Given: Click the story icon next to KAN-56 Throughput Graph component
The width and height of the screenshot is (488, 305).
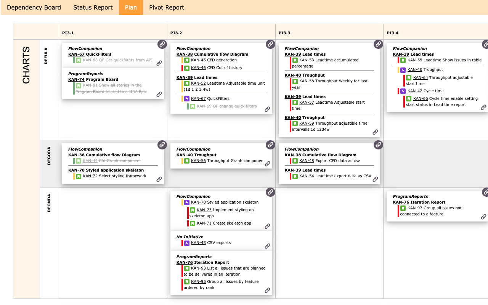Looking at the screenshot, I should click(186, 161).
